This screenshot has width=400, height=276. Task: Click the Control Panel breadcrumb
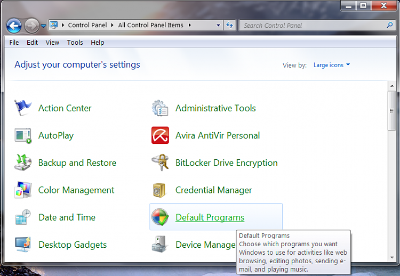coord(87,25)
